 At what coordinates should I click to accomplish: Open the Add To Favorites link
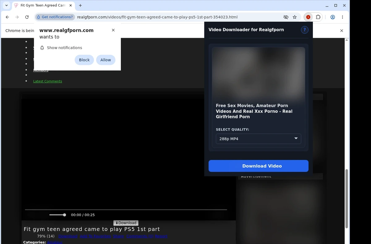pyautogui.click(x=95, y=236)
